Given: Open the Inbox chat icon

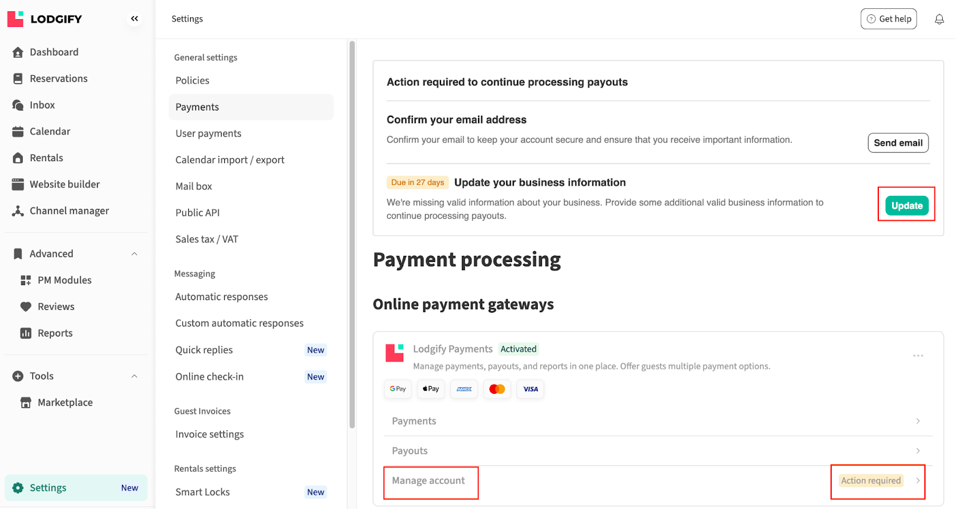Looking at the screenshot, I should 18,105.
